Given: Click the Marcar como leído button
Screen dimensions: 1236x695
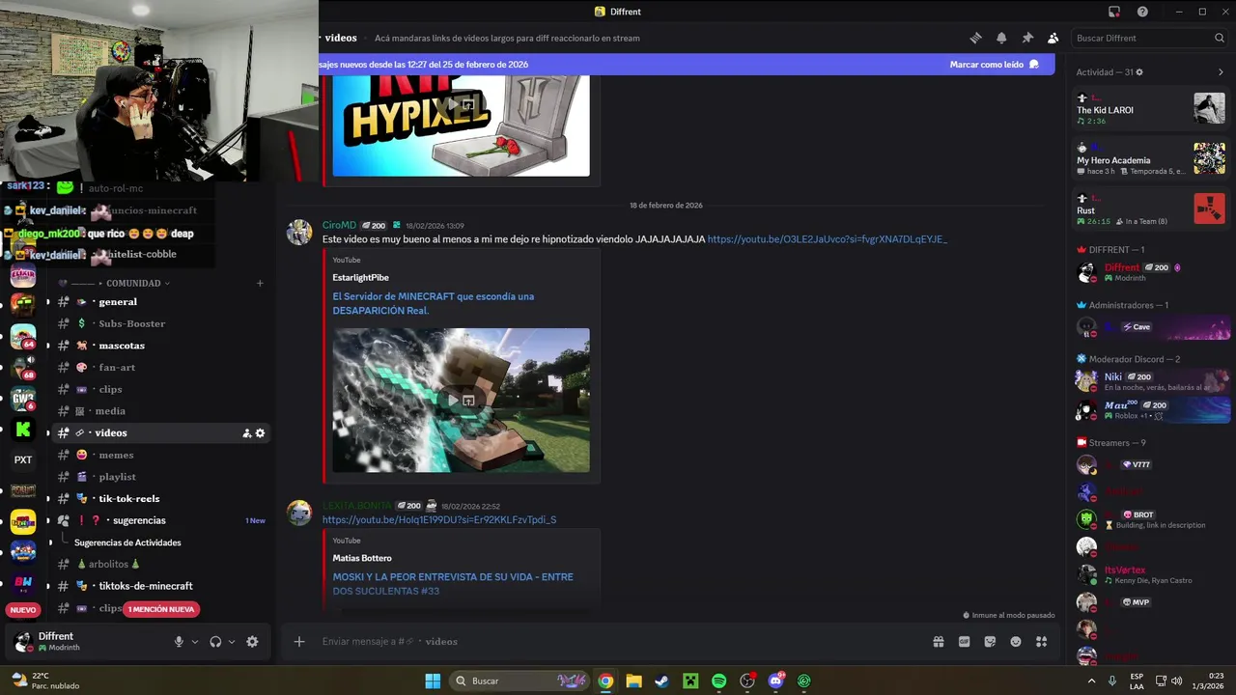Looking at the screenshot, I should (x=994, y=65).
